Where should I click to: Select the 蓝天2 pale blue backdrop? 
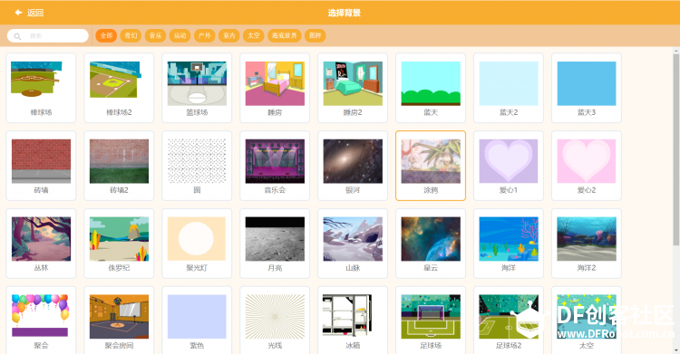pos(509,88)
